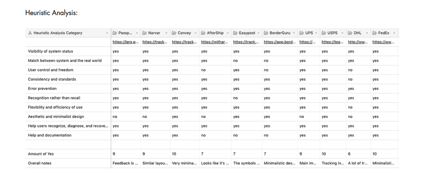The height and width of the screenshot is (181, 431).
Task: Click the 'The symbols ...' notes cell
Action: coord(246,163)
